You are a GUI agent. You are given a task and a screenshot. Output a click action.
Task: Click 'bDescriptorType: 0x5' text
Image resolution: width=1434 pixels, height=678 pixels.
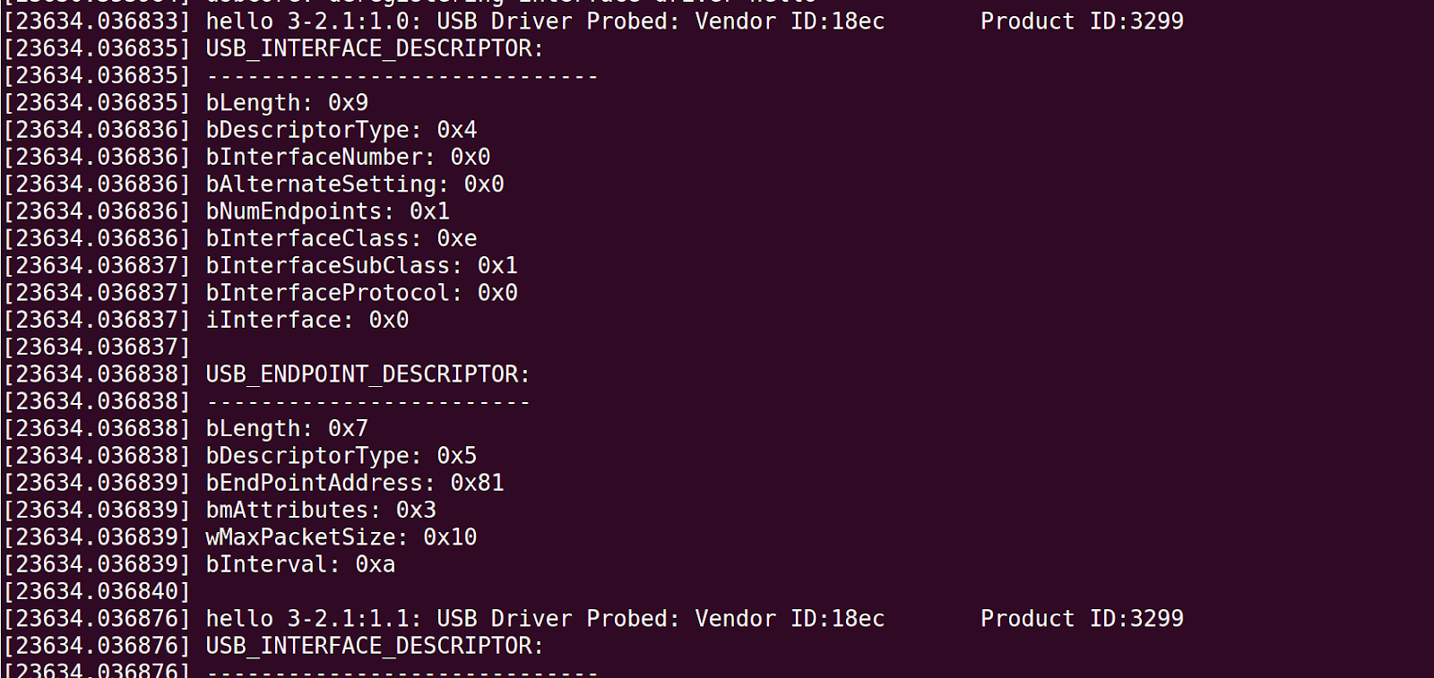pos(341,456)
